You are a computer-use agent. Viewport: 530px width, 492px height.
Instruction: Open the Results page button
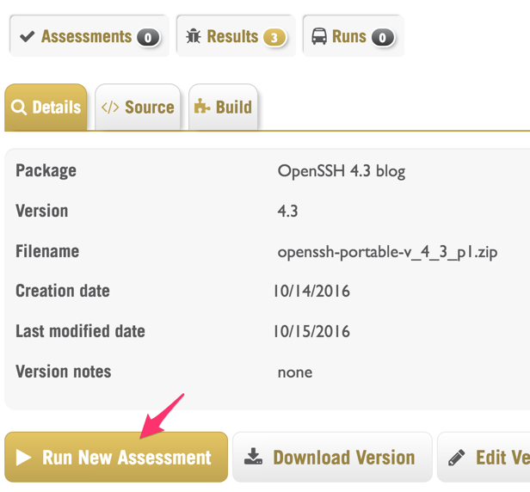pos(236,36)
